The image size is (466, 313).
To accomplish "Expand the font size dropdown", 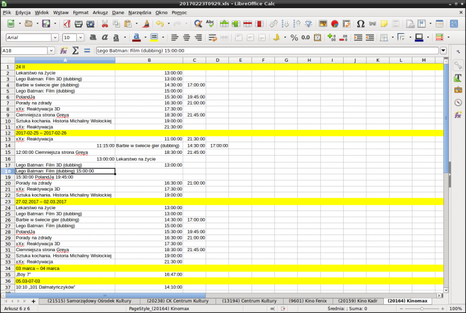I will (81, 37).
